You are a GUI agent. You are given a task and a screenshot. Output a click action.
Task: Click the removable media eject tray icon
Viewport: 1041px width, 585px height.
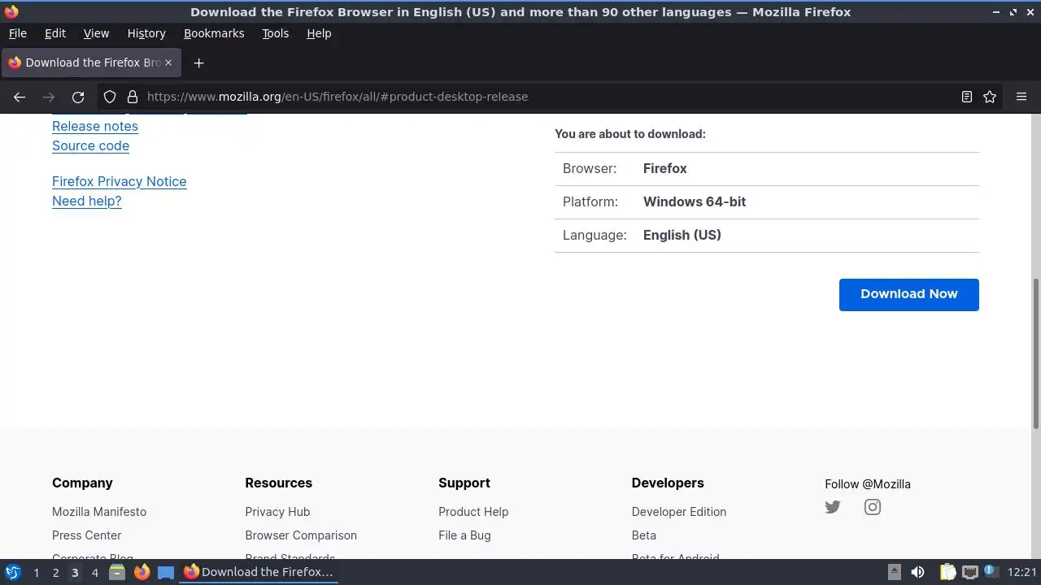click(x=894, y=572)
